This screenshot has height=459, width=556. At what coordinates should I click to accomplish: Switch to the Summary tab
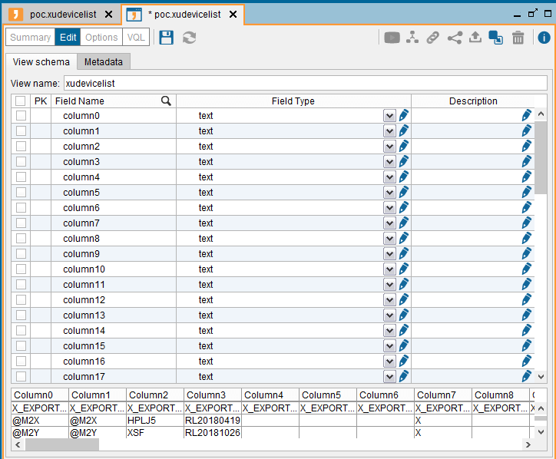[x=31, y=37]
